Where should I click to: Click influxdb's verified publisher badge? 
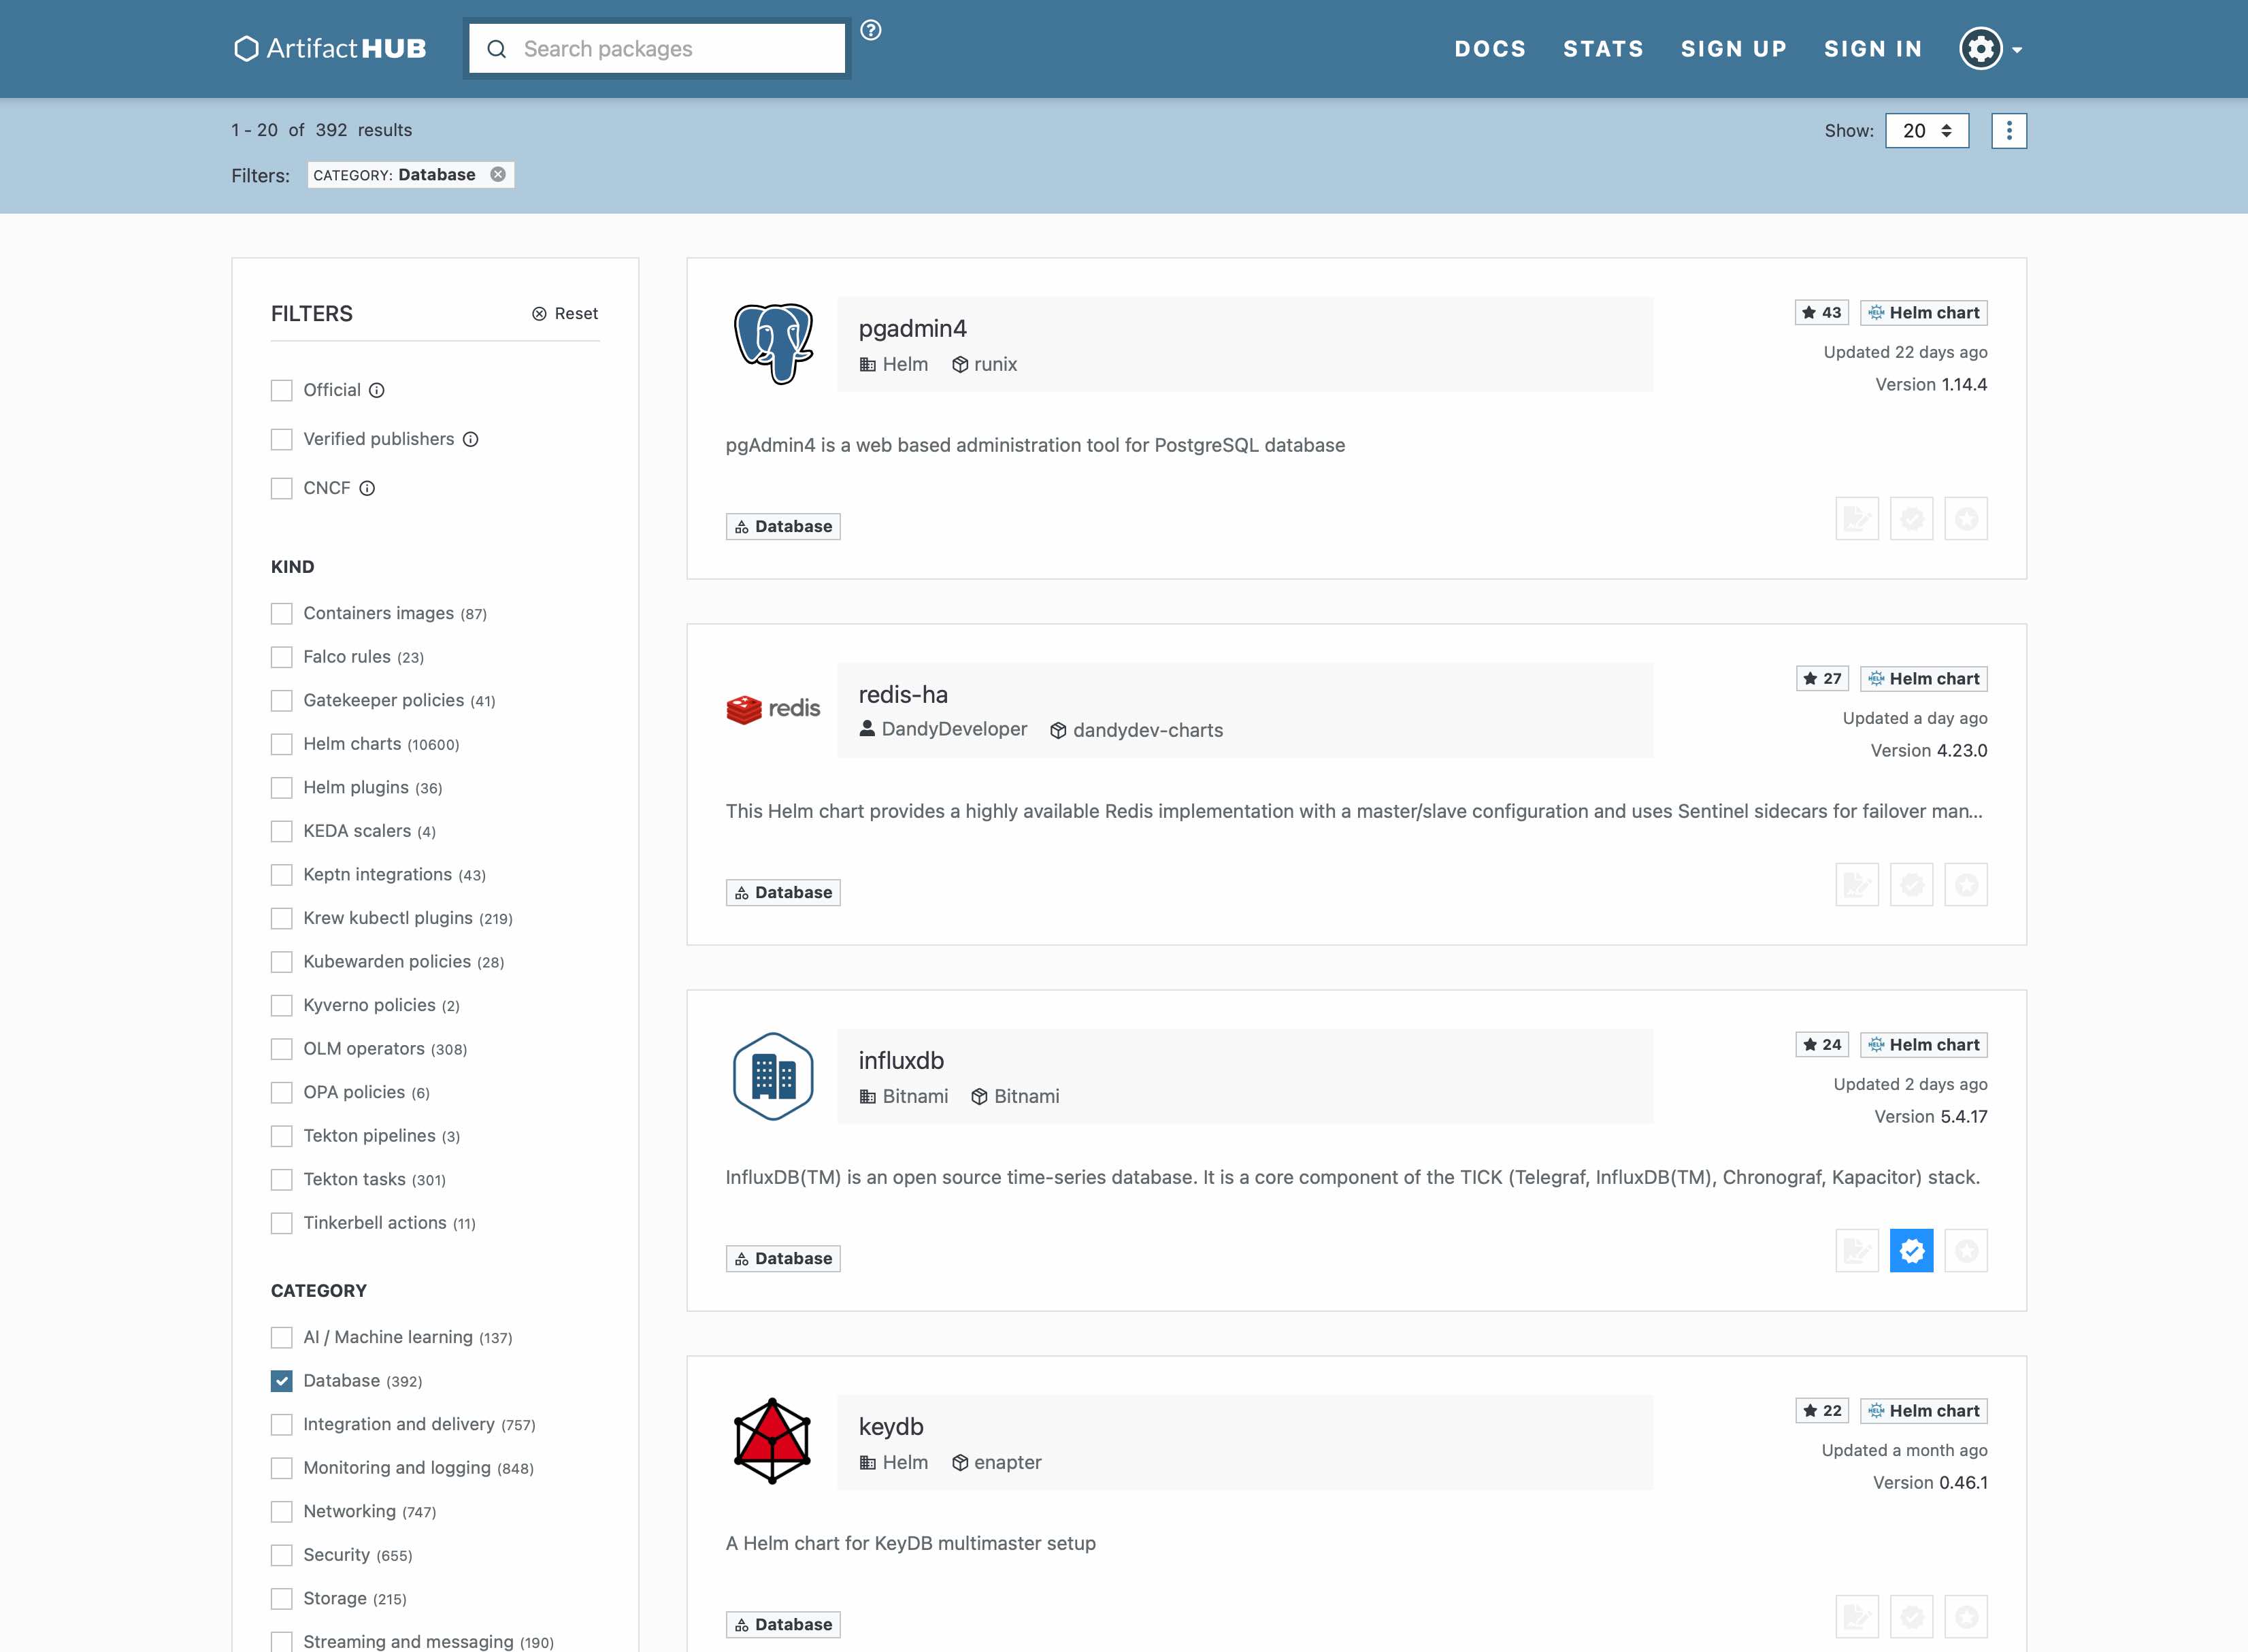[x=1911, y=1250]
